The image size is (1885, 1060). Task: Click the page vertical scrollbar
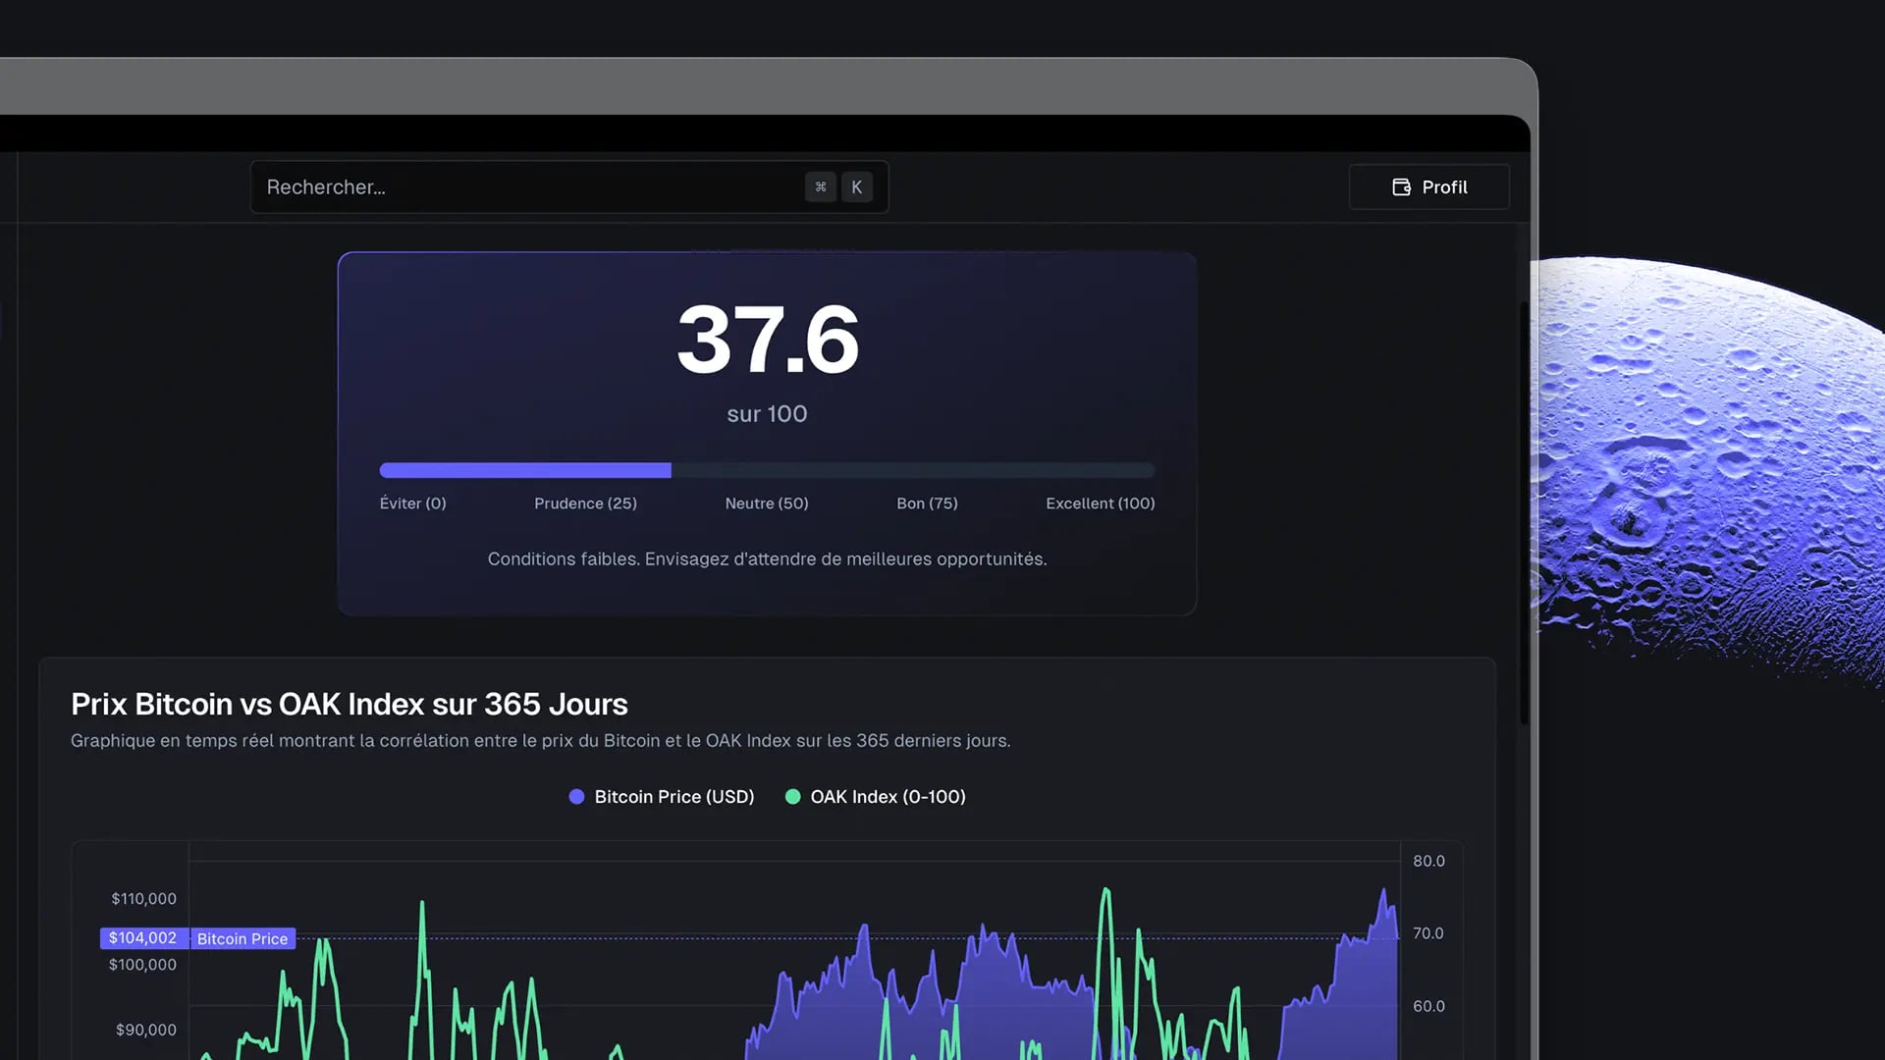tap(1524, 512)
